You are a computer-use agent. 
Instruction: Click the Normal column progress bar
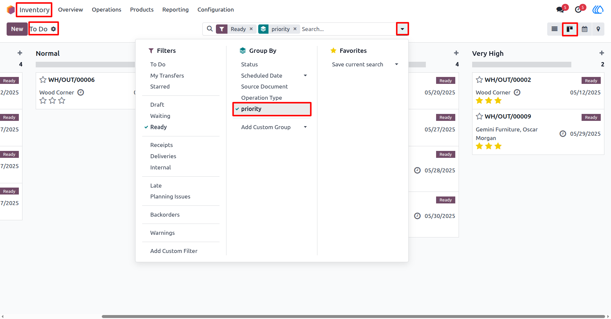[x=85, y=65]
